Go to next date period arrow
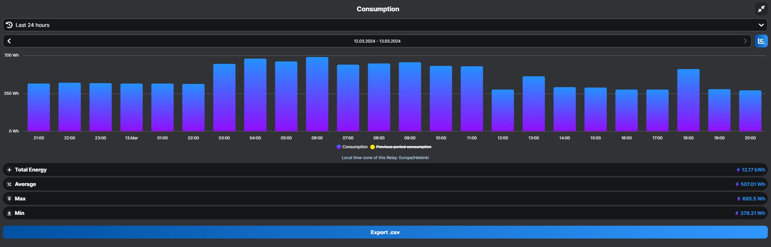The width and height of the screenshot is (771, 247). [x=745, y=41]
